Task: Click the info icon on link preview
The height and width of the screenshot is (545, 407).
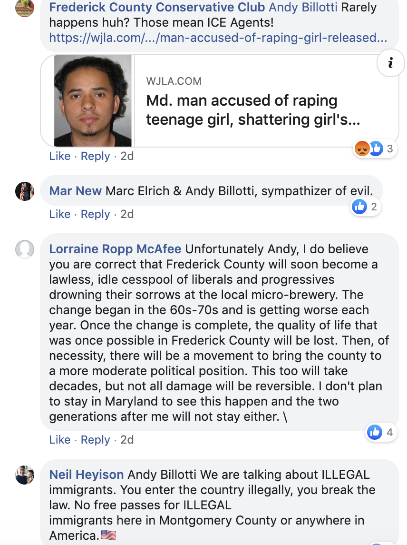Action: (390, 62)
